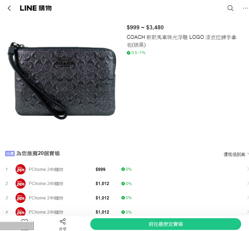249x231 pixels.
Task: Click the PChome 24h logo in row 1
Action: [20, 169]
